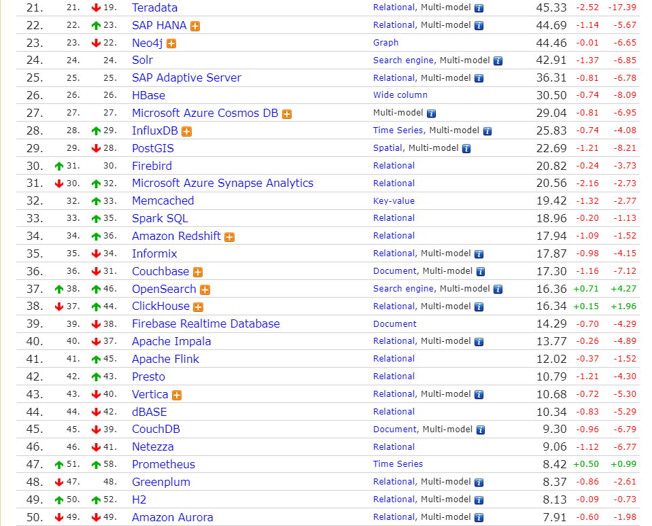This screenshot has width=652, height=526.
Task: Select the score 8.42 for Prometheus
Action: coord(555,464)
